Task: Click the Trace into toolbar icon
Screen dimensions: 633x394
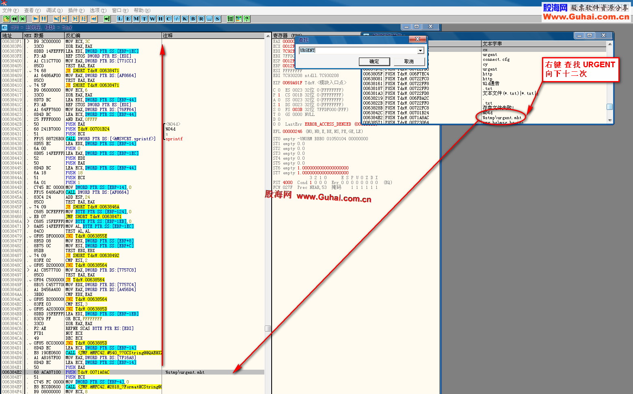Action: (76, 19)
